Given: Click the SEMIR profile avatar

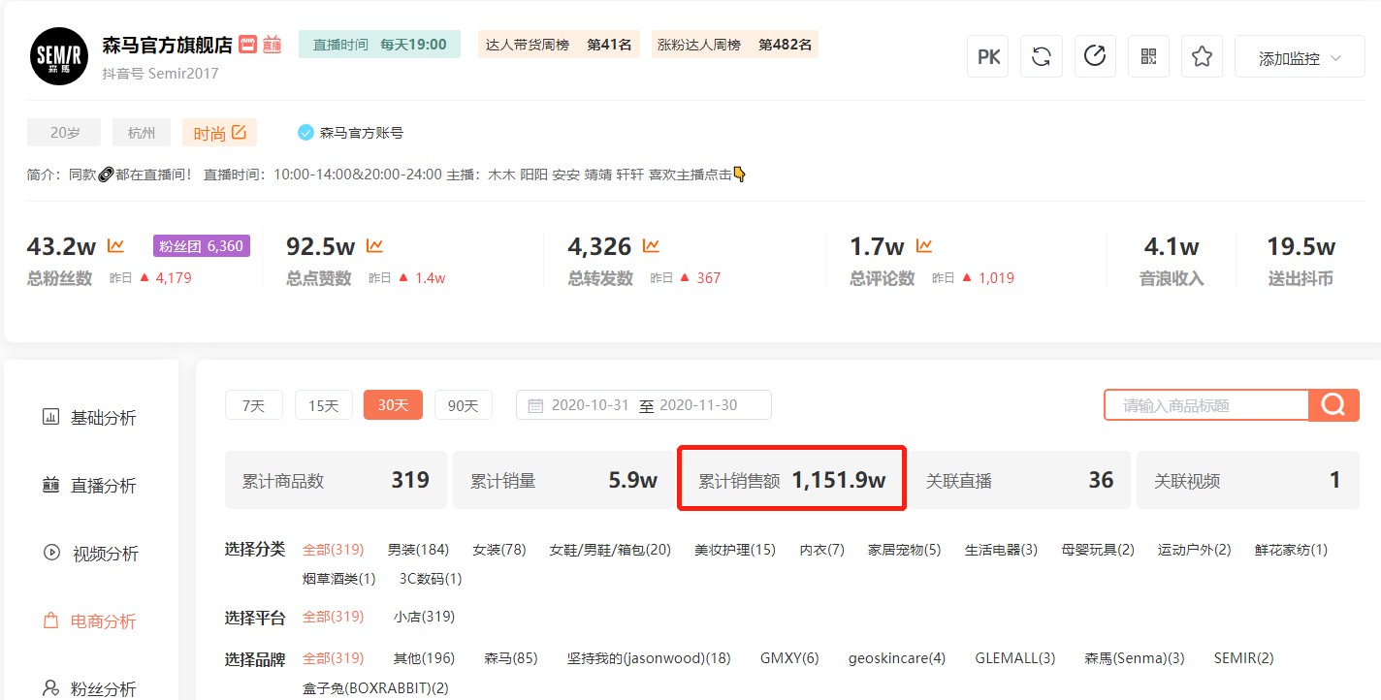Looking at the screenshot, I should point(59,56).
